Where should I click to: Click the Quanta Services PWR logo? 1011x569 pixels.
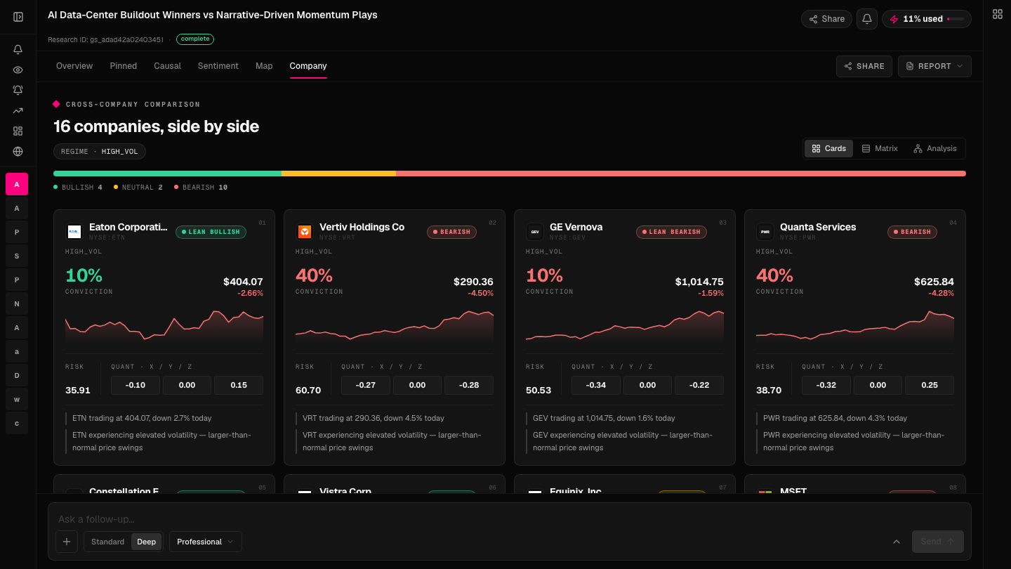765,232
